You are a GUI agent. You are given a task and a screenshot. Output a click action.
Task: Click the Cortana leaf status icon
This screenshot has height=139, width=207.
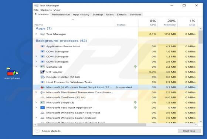click(135, 67)
